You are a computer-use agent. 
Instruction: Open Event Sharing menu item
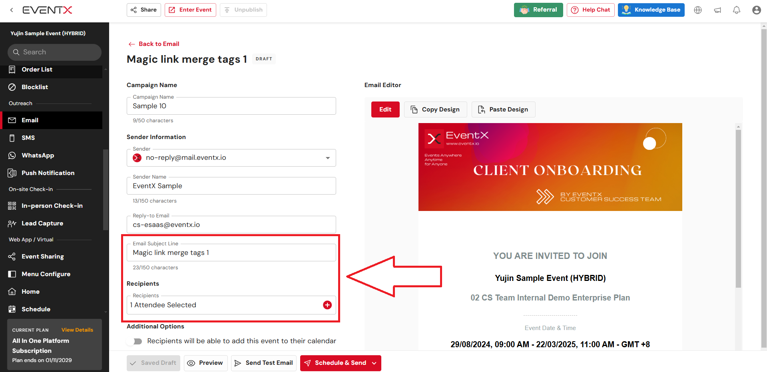(52, 257)
